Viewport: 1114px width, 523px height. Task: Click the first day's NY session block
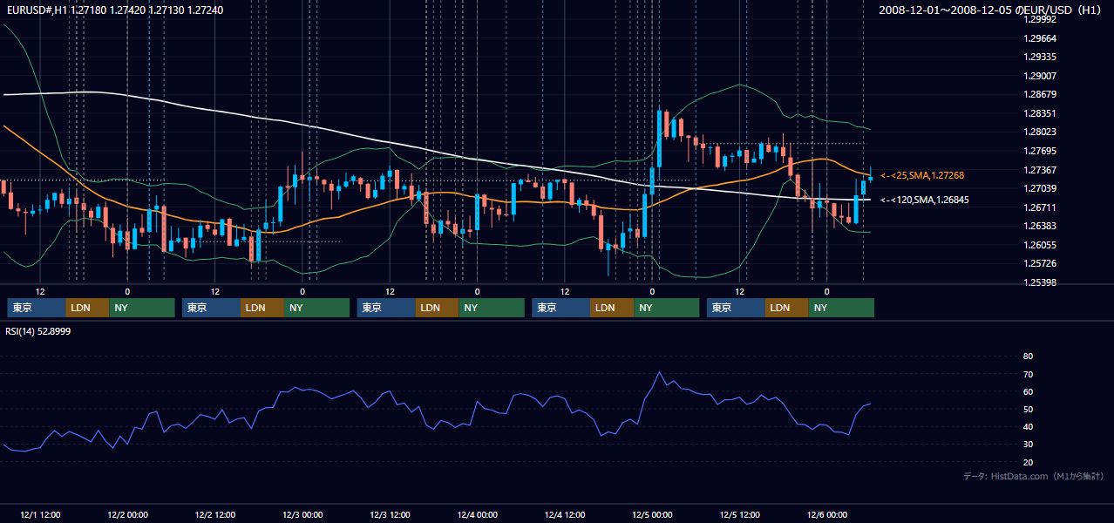tap(142, 308)
